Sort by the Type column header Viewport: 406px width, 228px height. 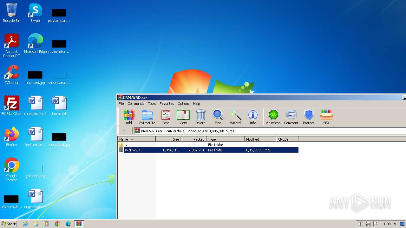click(226, 139)
